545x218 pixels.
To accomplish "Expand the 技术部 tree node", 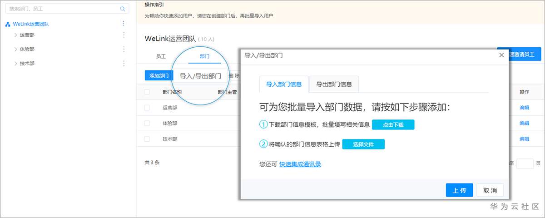I will (x=15, y=64).
